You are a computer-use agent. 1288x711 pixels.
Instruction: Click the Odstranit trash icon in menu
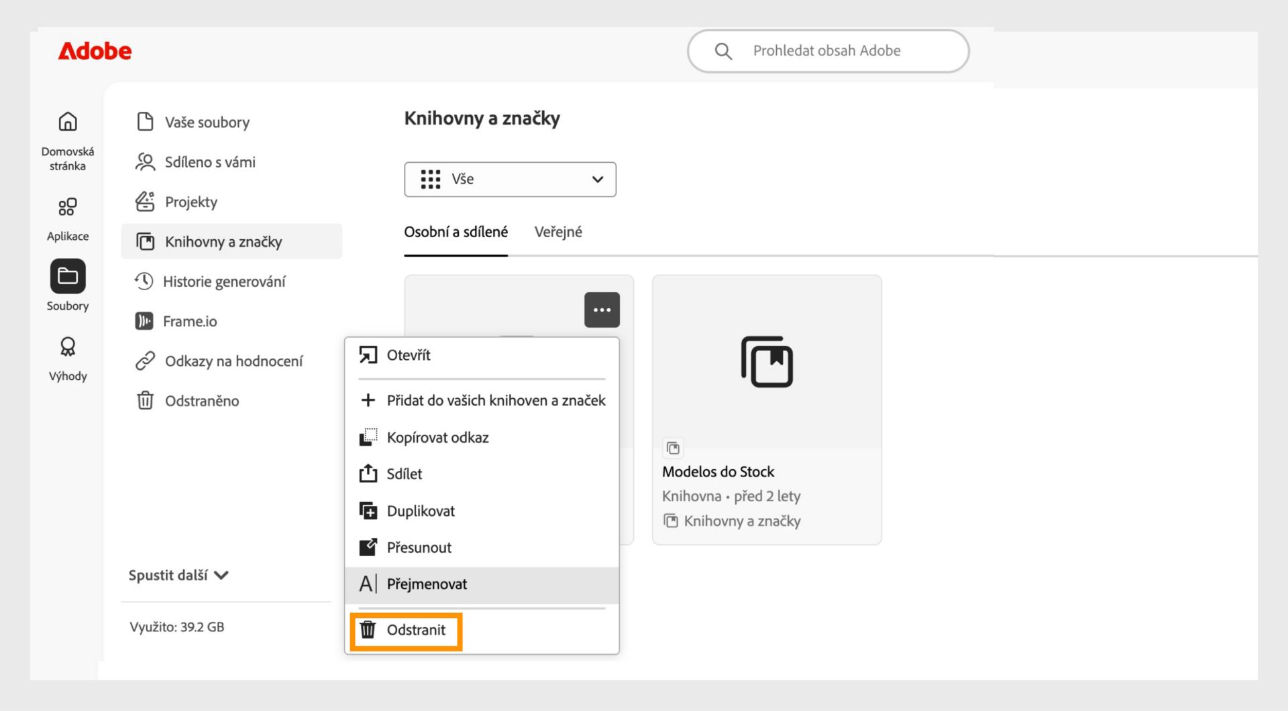click(x=368, y=630)
